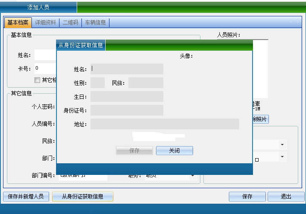Viewport: 306px width, 214px height.
Task: Click the 退出 button
Action: point(286,196)
